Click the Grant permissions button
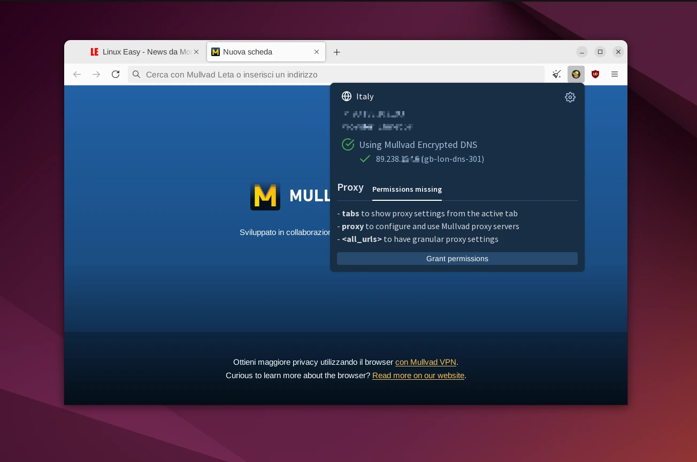Screen dimensions: 697x462 (457, 259)
